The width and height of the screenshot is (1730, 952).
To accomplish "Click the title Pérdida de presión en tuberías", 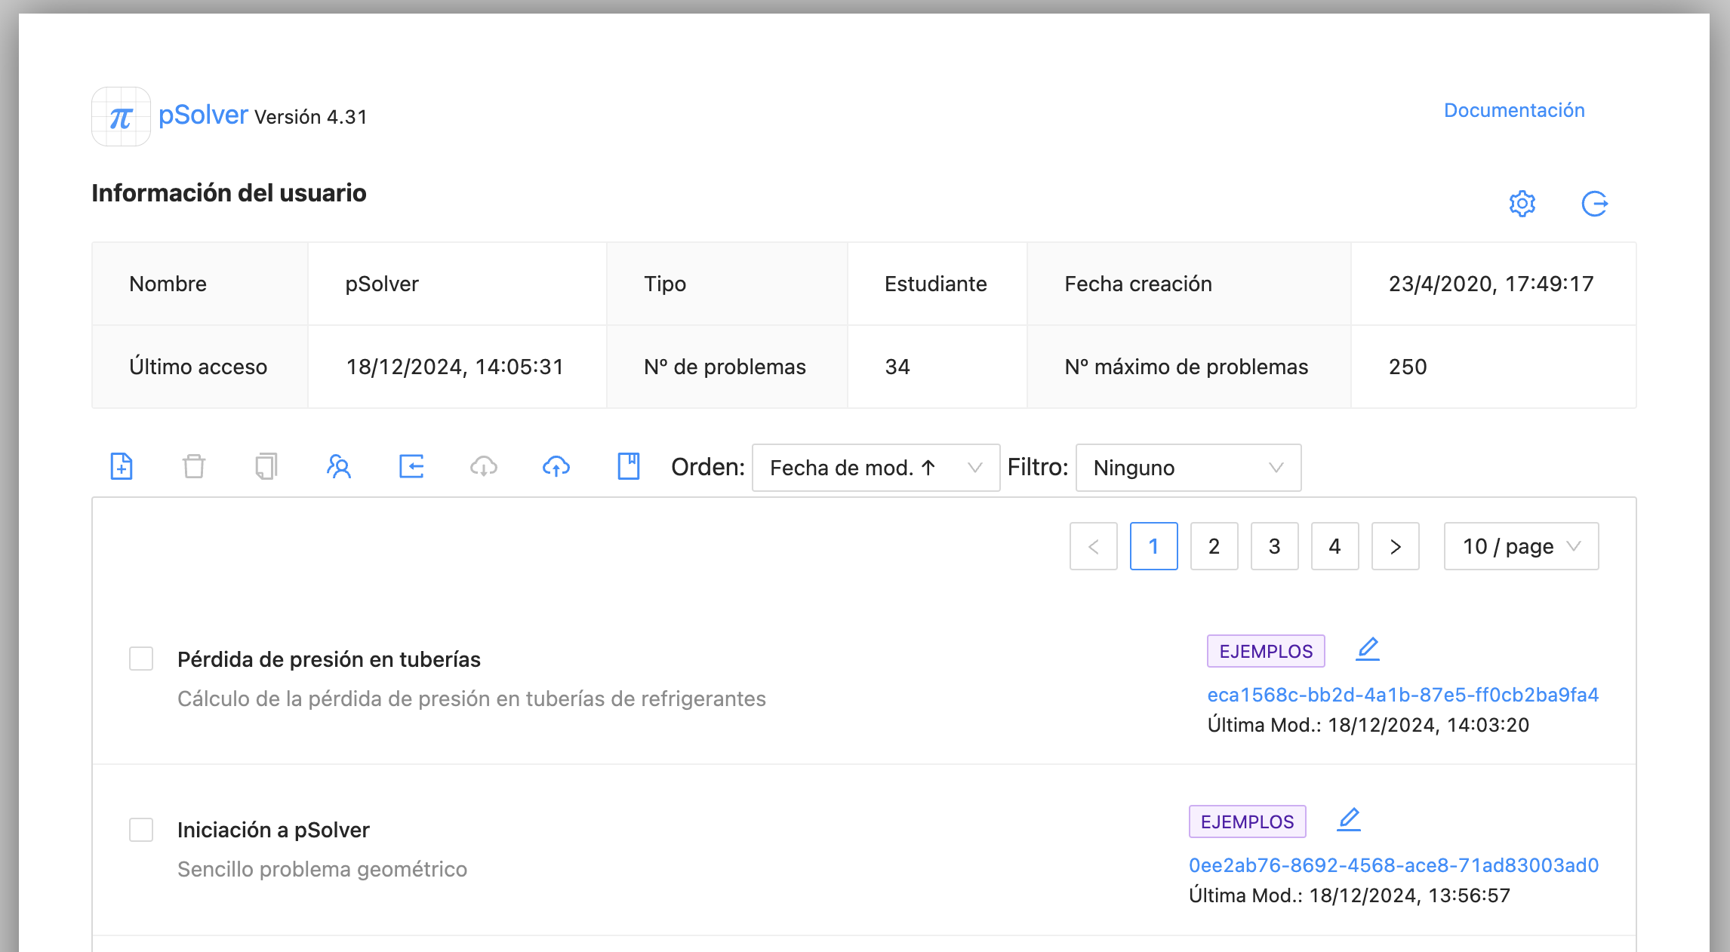I will tap(329, 659).
